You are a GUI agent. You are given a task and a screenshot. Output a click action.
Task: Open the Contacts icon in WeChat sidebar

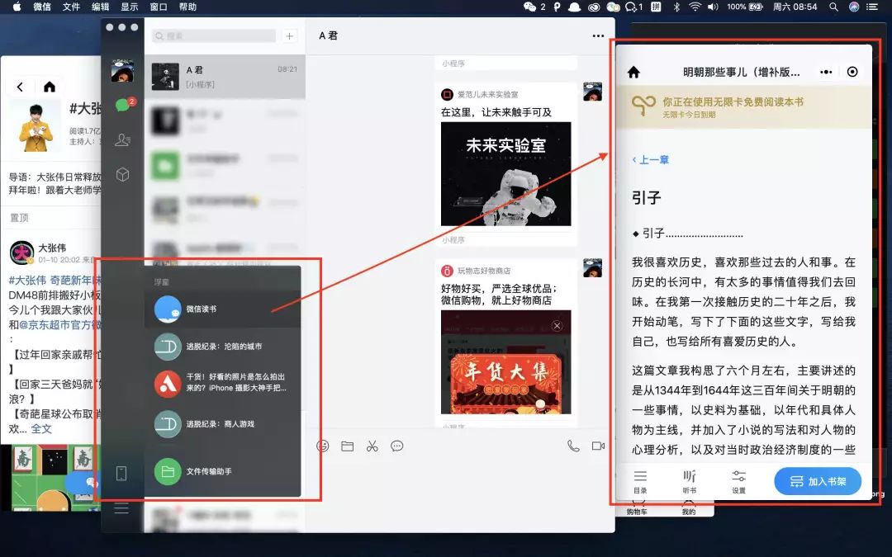122,139
